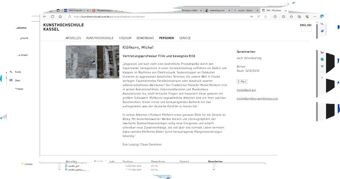Screen dimensions: 340x179
Task: Add page to favorites with star icon
Action: pos(266,17)
